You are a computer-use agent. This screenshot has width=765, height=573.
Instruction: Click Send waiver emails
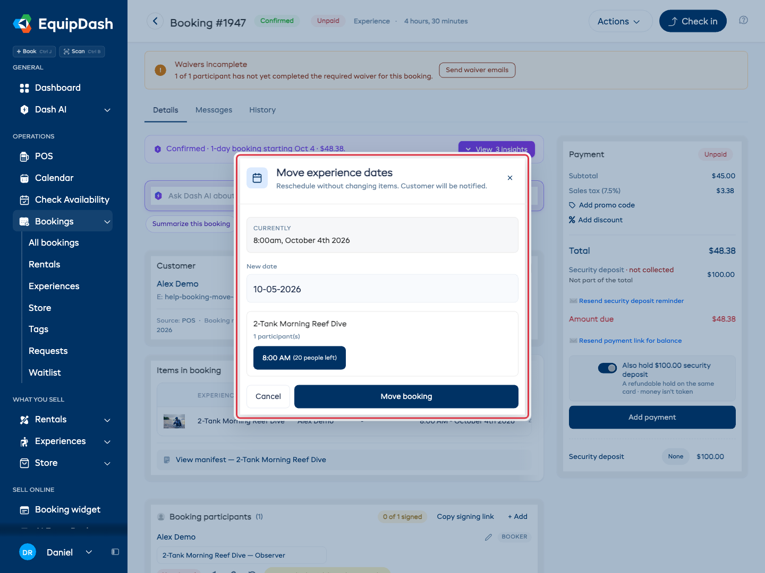[477, 70]
